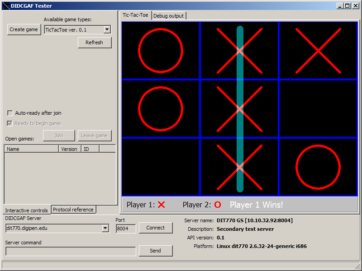The width and height of the screenshot is (362, 271).
Task: Expand the DIDCGAF Server address dropdown
Action: pyautogui.click(x=105, y=228)
